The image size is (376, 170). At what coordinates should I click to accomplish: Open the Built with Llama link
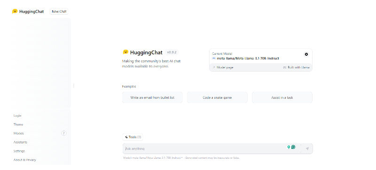click(297, 67)
